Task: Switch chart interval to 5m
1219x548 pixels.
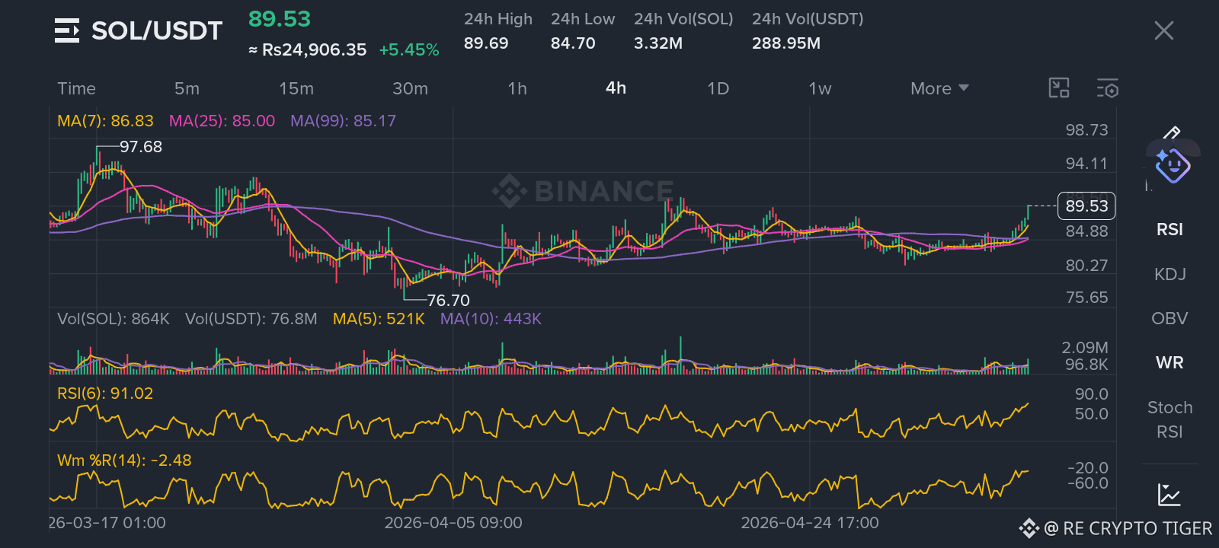Action: click(x=187, y=88)
